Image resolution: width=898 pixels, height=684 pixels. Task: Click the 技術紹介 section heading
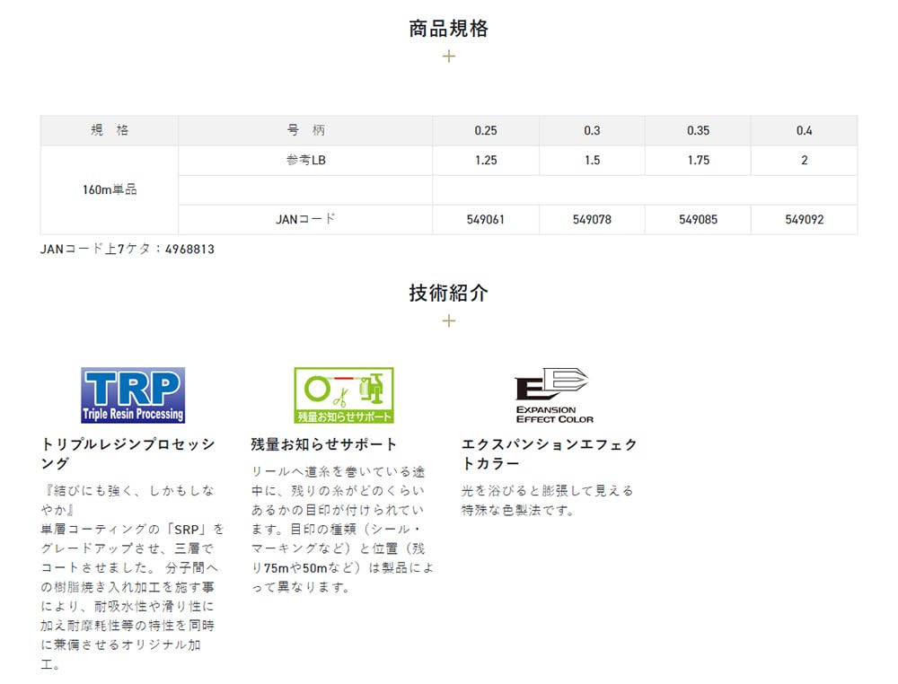point(449,293)
